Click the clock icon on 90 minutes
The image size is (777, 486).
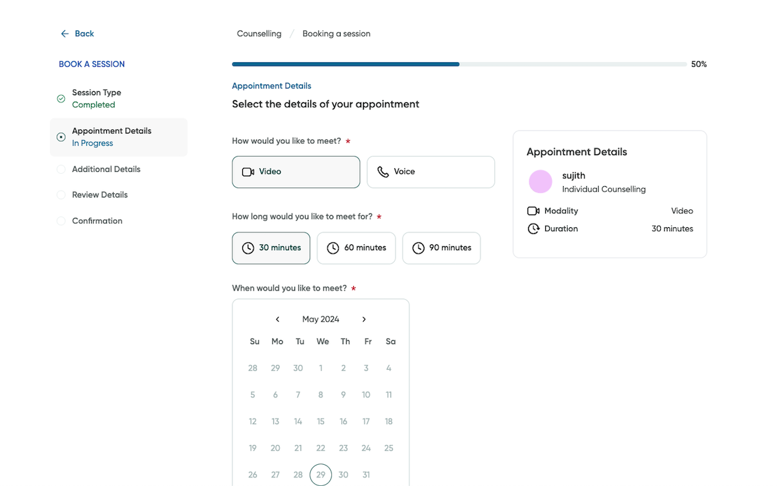419,248
